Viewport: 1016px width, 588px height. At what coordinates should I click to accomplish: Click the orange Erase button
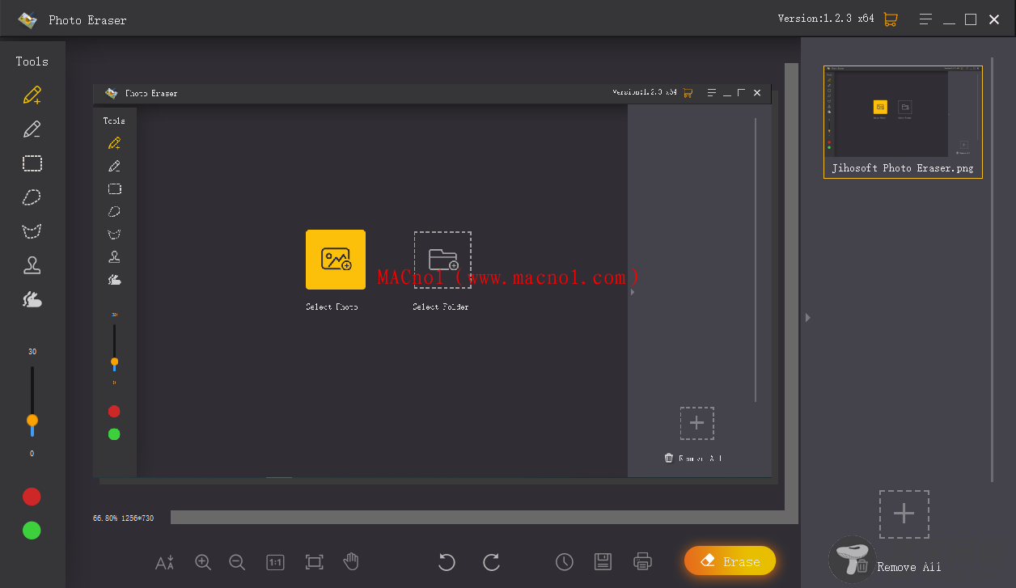coord(730,561)
